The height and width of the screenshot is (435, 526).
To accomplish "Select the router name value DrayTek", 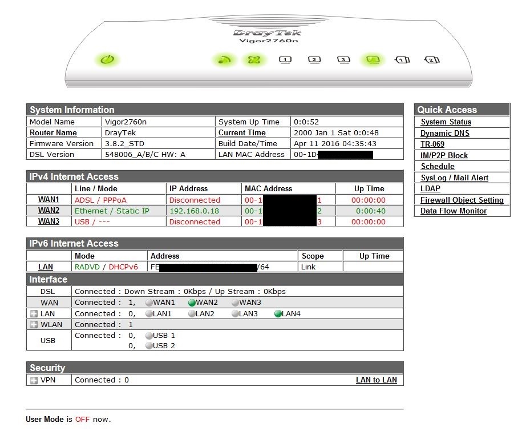I will click(x=120, y=132).
